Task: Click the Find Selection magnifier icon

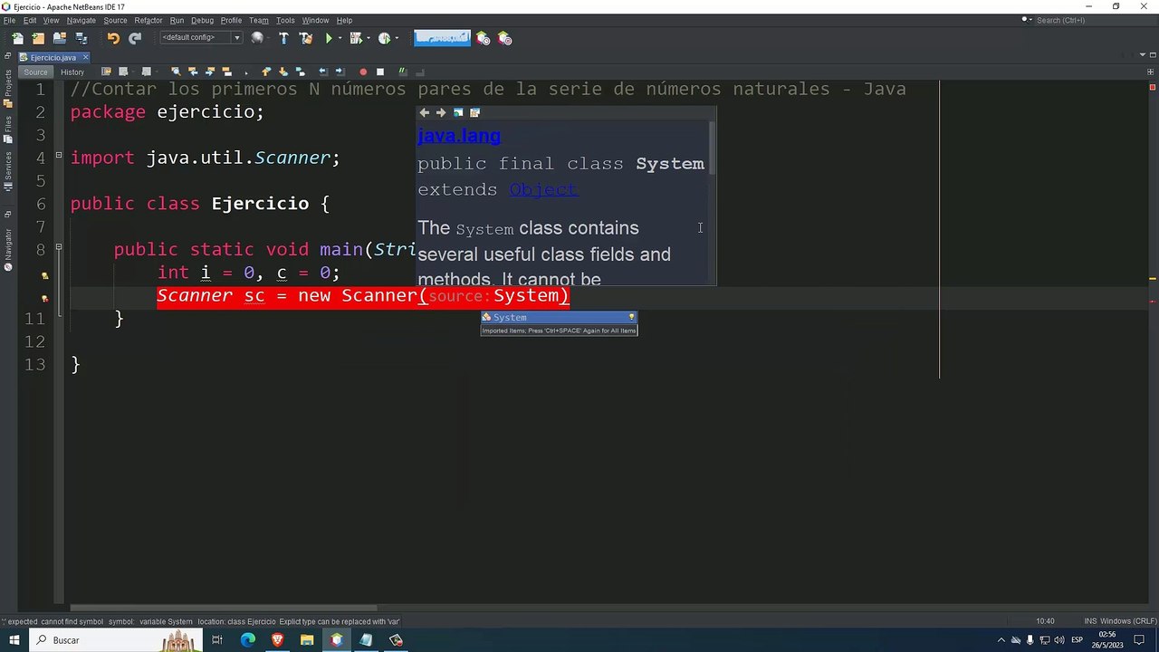Action: coord(176,72)
